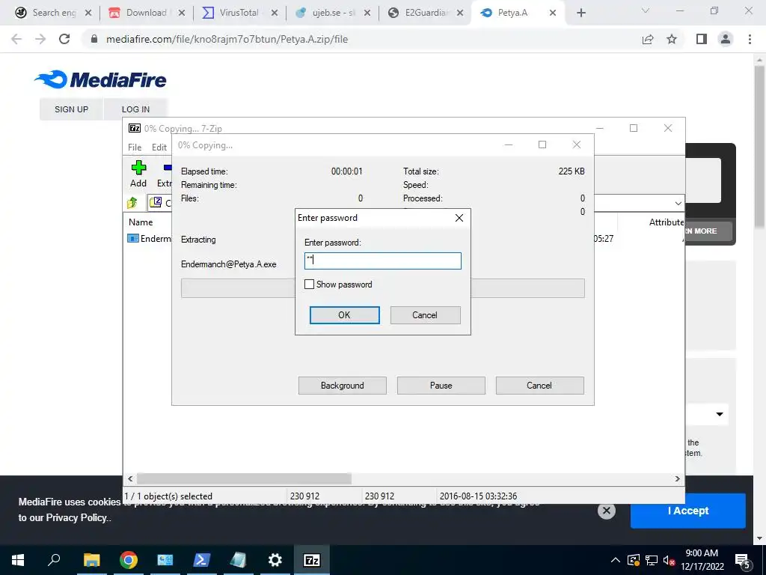This screenshot has height=575, width=766.
Task: Accept cookies with I Accept button
Action: [x=688, y=511]
